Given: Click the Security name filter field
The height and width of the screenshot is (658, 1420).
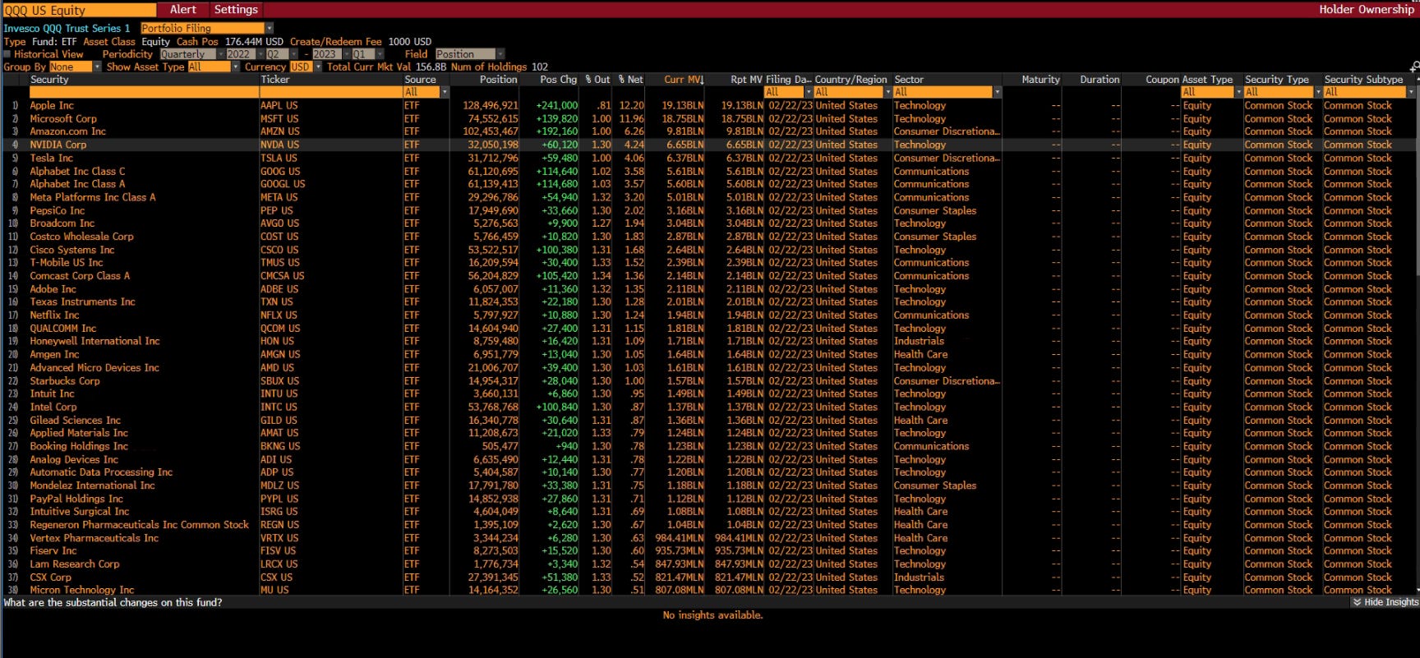Looking at the screenshot, I should pos(144,92).
